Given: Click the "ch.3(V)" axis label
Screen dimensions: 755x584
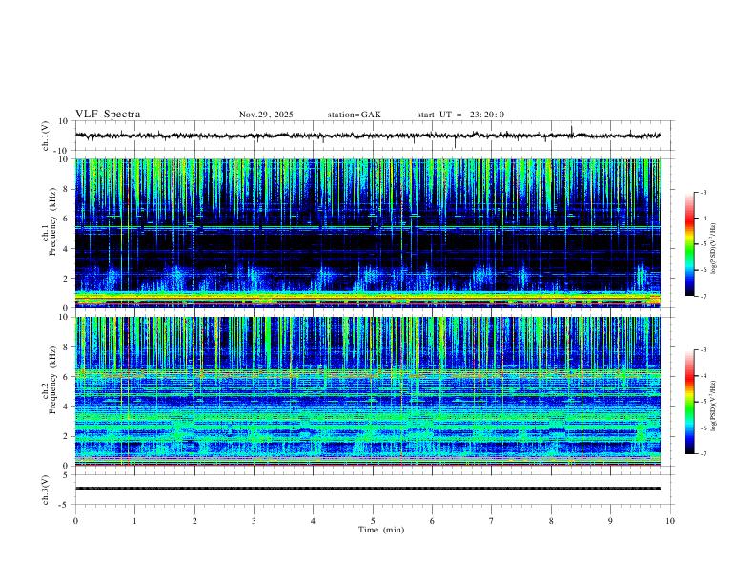Looking at the screenshot, I should pyautogui.click(x=46, y=490).
